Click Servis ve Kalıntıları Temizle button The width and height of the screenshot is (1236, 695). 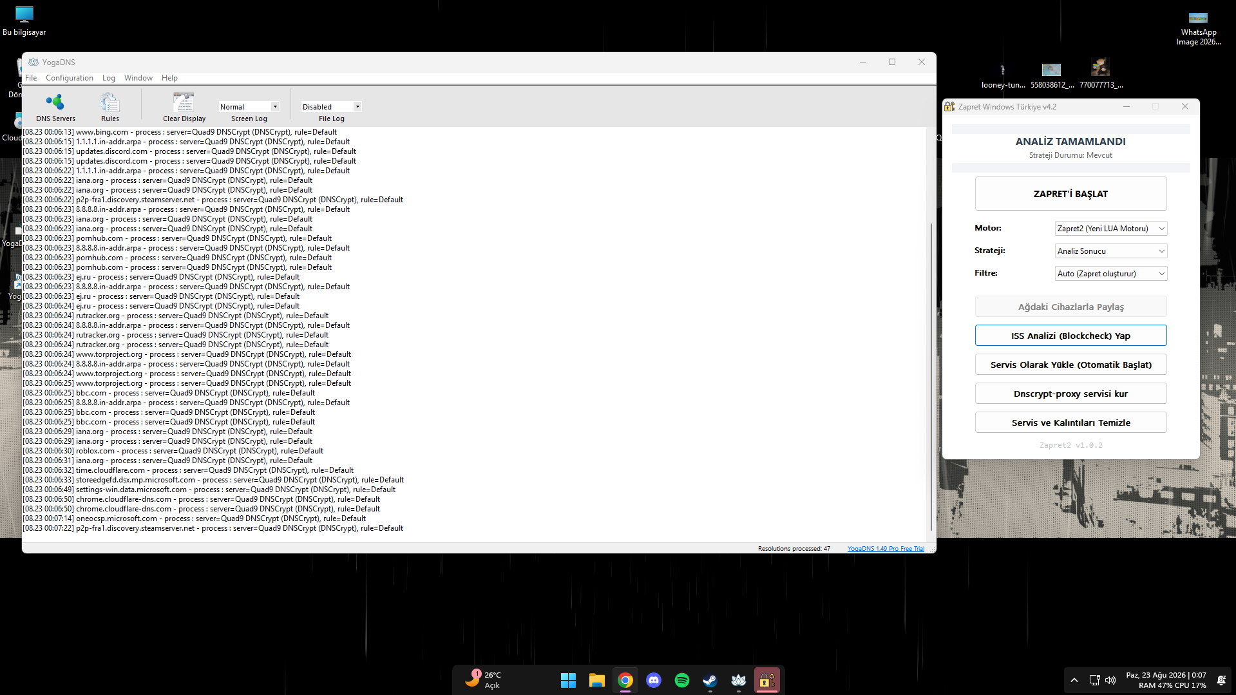(x=1070, y=423)
